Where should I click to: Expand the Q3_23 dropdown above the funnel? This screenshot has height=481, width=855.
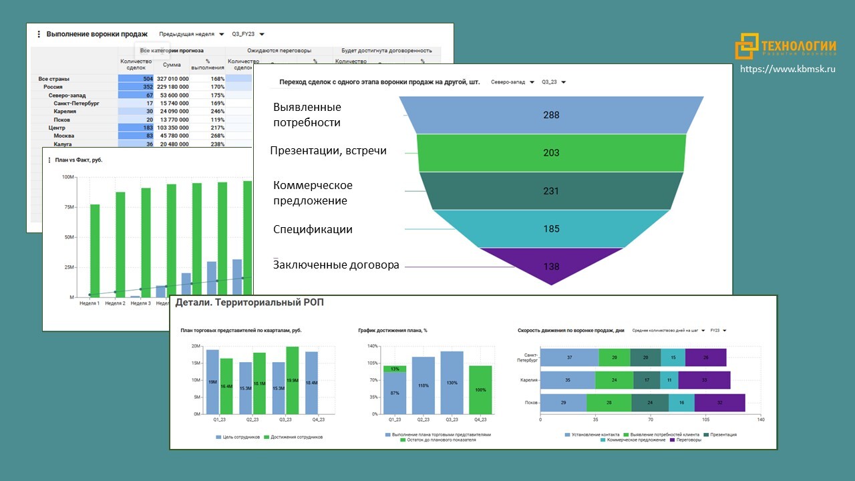[554, 82]
